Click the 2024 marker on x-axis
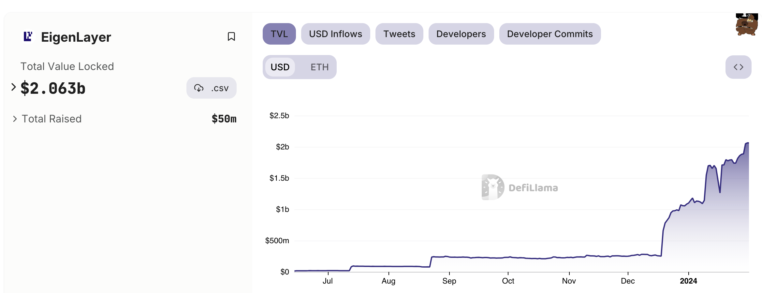The width and height of the screenshot is (762, 293). (x=688, y=281)
